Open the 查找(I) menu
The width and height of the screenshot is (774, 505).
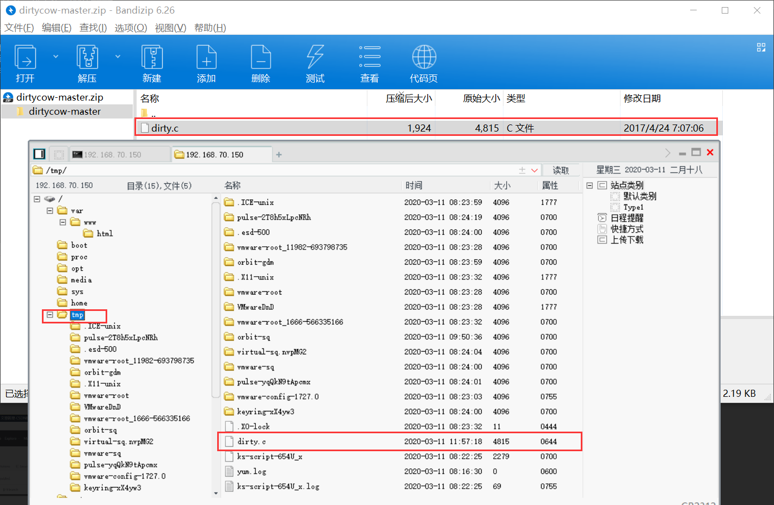pyautogui.click(x=93, y=28)
